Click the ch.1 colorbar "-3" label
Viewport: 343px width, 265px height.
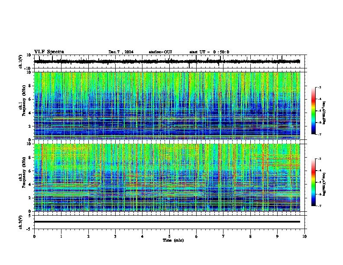319,87
